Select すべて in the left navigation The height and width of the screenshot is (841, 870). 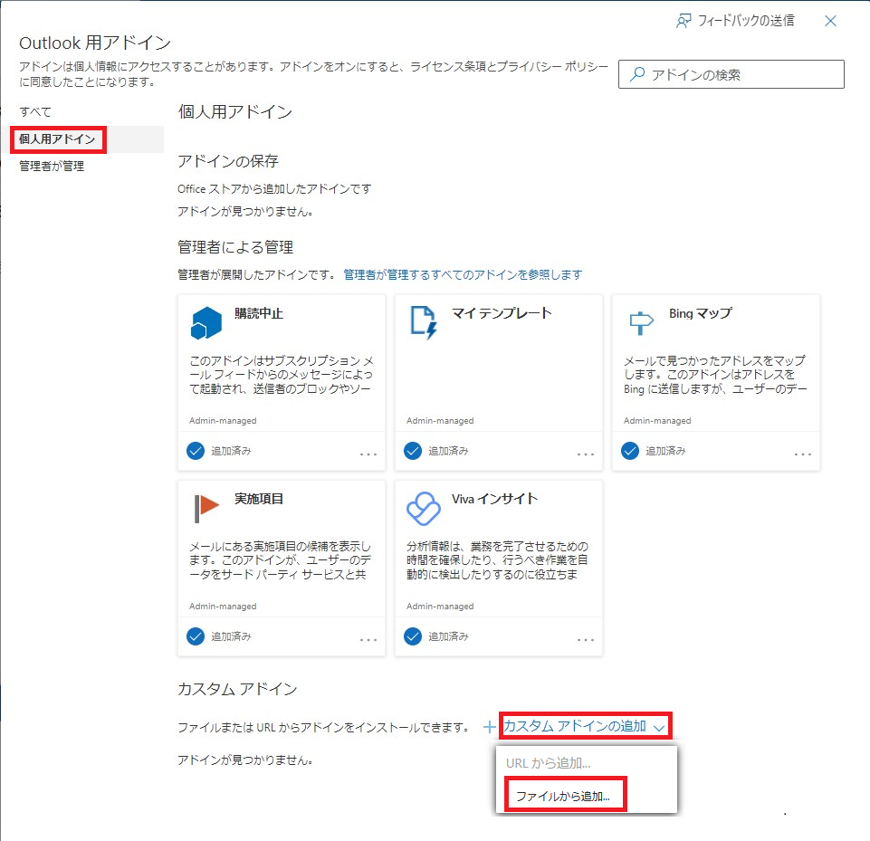click(35, 111)
